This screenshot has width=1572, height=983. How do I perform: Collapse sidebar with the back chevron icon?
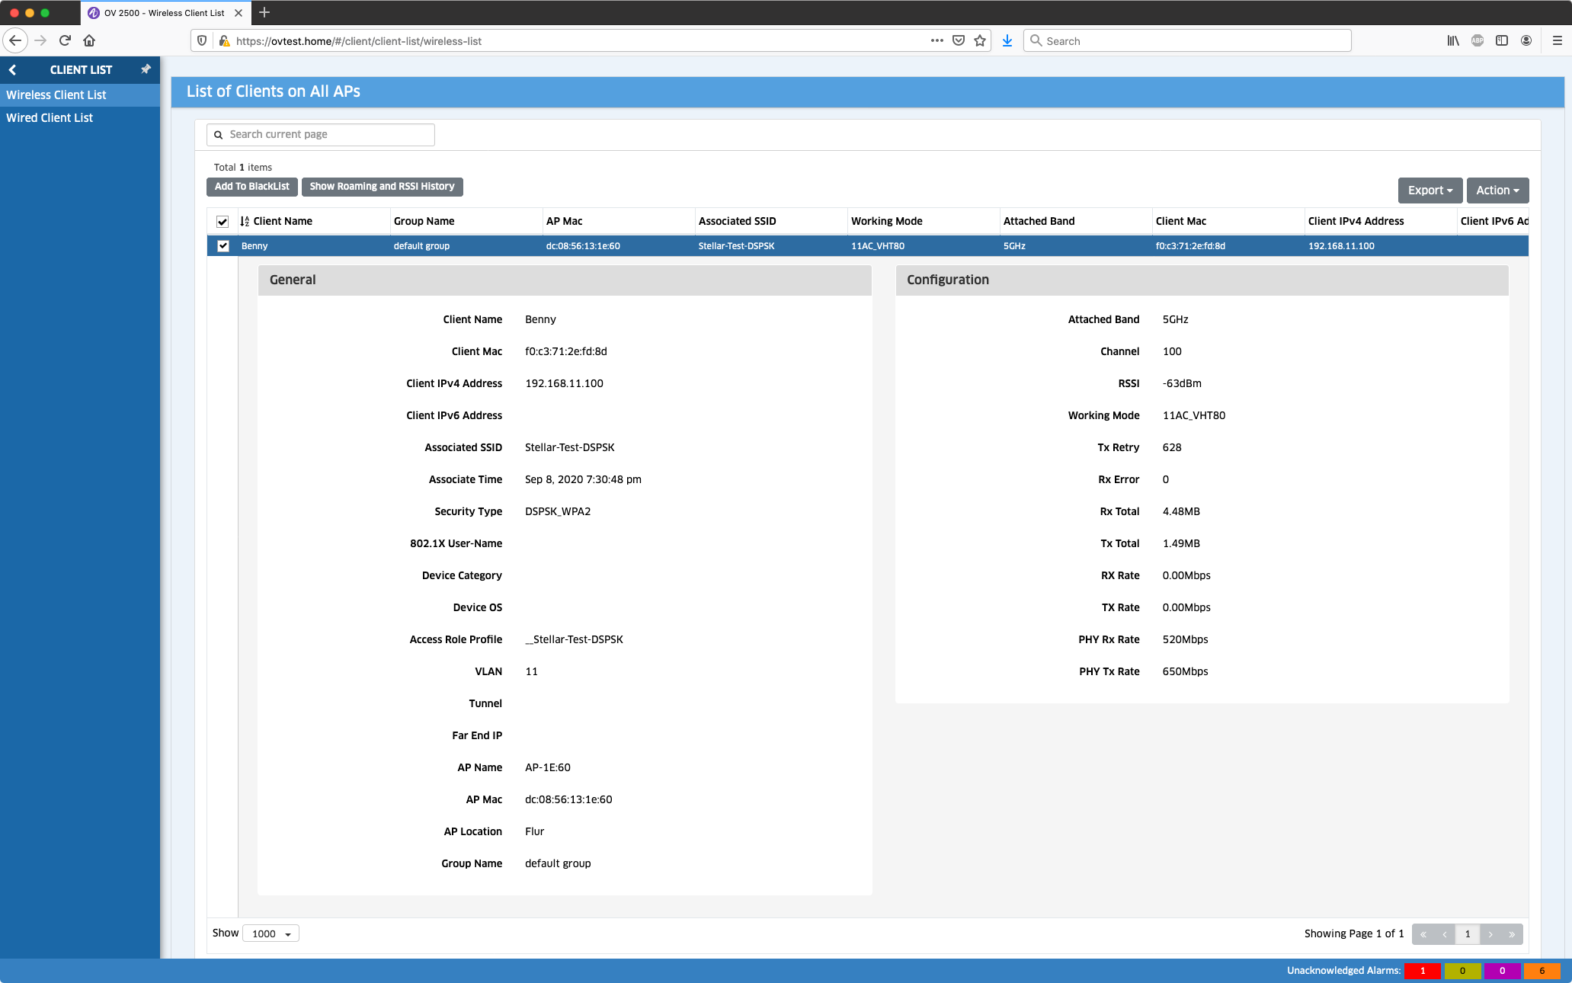click(x=12, y=70)
